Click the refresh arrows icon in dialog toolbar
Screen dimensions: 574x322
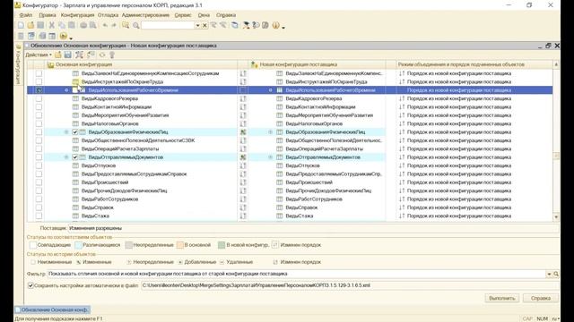coord(102,55)
